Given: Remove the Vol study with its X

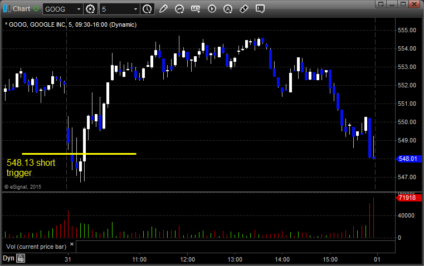Looking at the screenshot, I should click(x=72, y=244).
